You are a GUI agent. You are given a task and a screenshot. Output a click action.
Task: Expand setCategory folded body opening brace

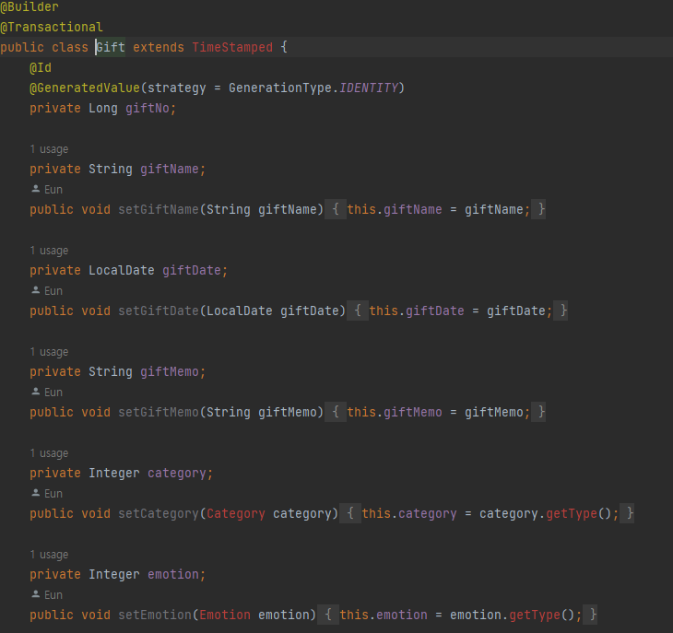coord(350,513)
